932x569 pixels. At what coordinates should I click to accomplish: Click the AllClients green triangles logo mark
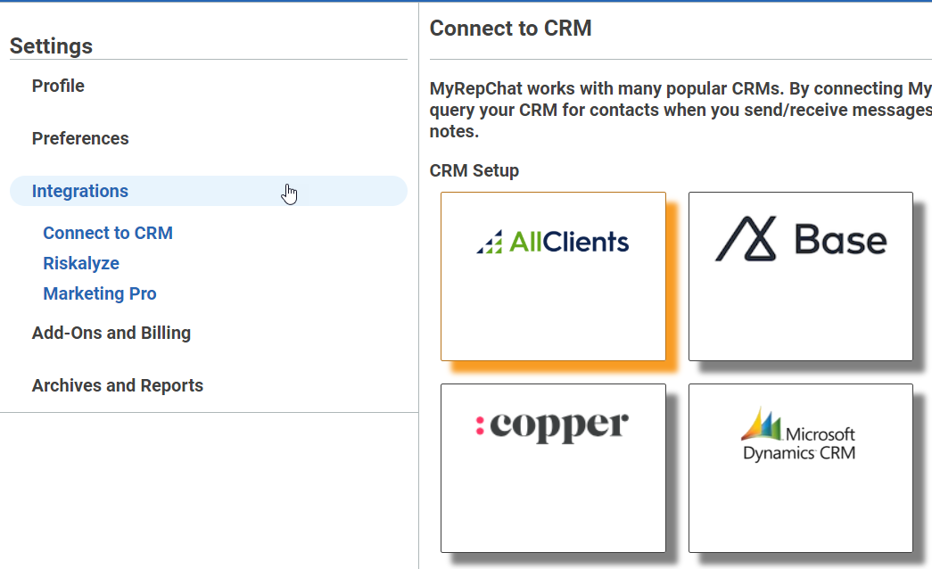pyautogui.click(x=491, y=242)
